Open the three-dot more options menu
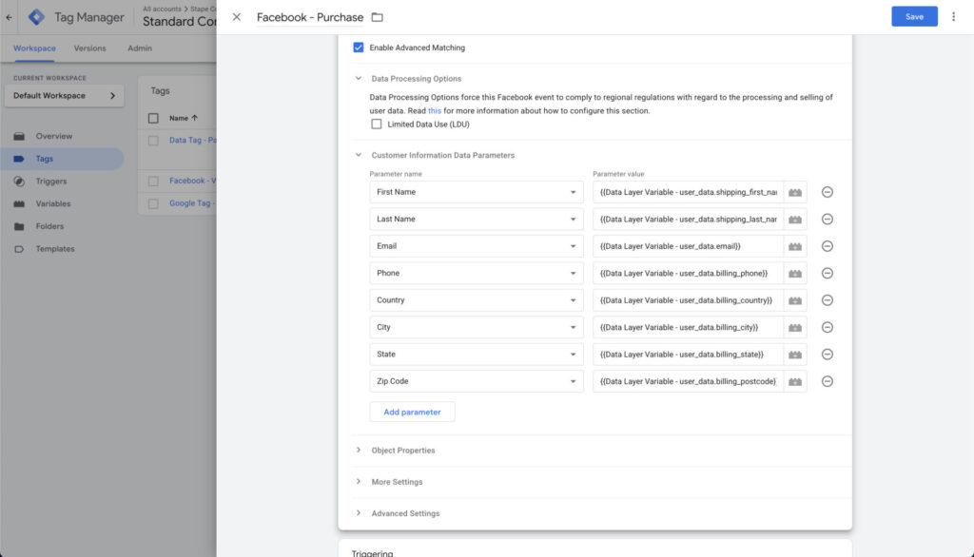 pos(953,17)
